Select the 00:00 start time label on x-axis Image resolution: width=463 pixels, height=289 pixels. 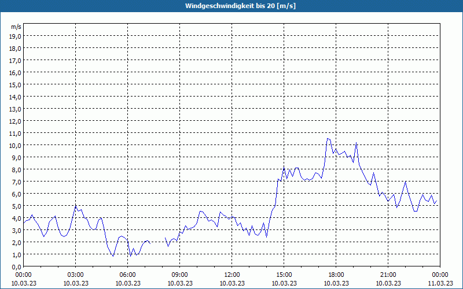(x=23, y=275)
